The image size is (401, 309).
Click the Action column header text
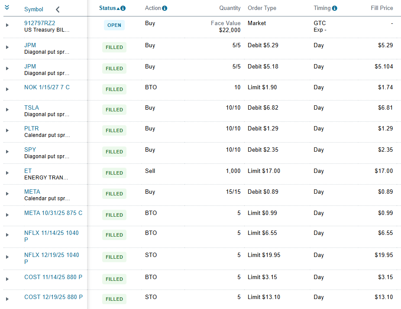[x=153, y=8]
